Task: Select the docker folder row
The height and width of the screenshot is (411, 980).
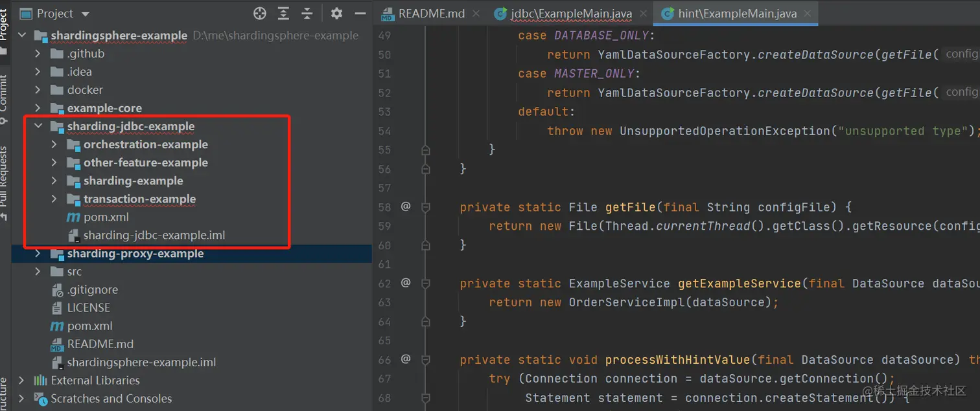Action: 191,90
